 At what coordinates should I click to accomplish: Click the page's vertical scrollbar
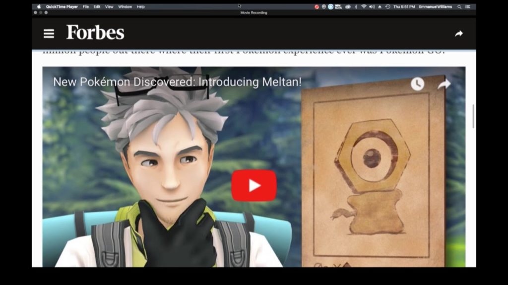click(x=473, y=116)
